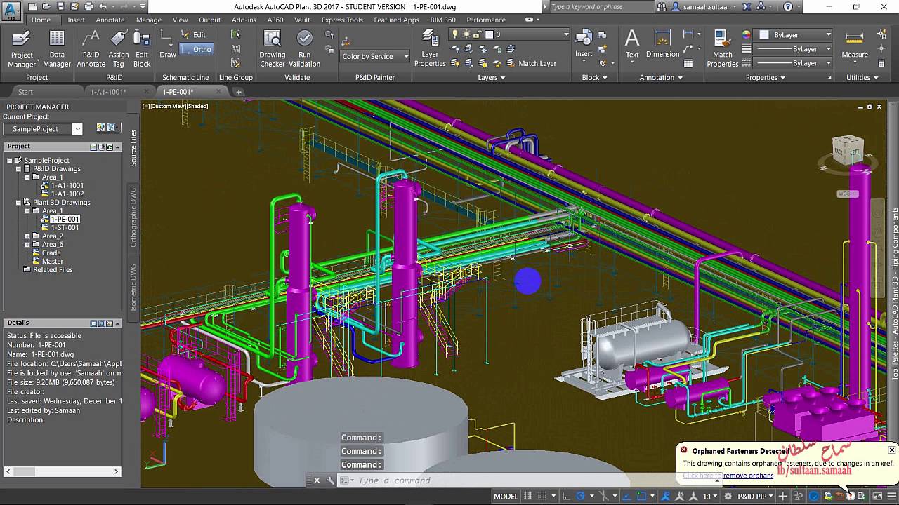This screenshot has height=505, width=899.
Task: Add a new drawing tab
Action: pos(239,92)
